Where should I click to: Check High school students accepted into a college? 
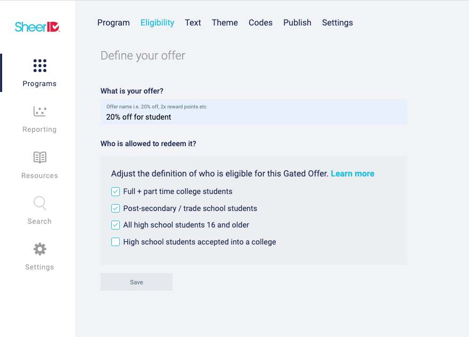click(116, 242)
